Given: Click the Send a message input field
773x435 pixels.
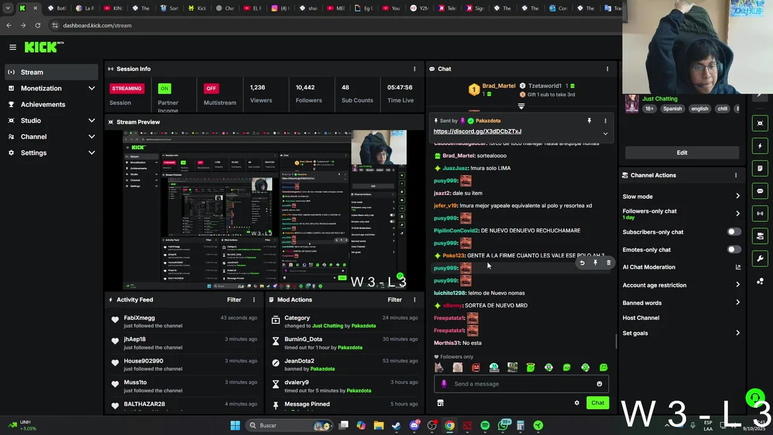Looking at the screenshot, I should coord(521,384).
